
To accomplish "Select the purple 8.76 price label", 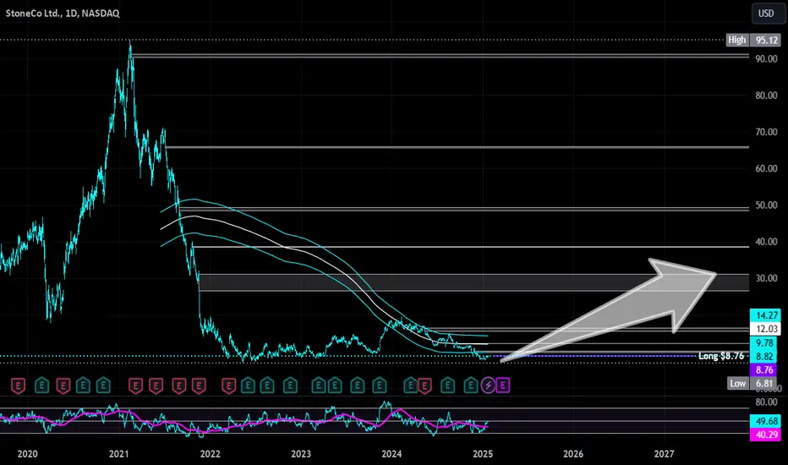I will click(x=765, y=370).
